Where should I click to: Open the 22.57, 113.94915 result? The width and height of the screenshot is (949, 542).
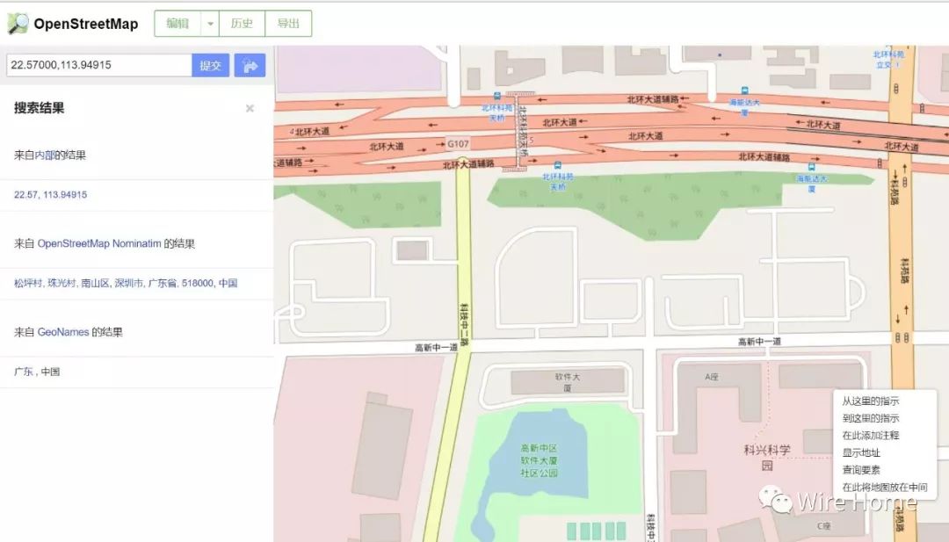(x=51, y=195)
